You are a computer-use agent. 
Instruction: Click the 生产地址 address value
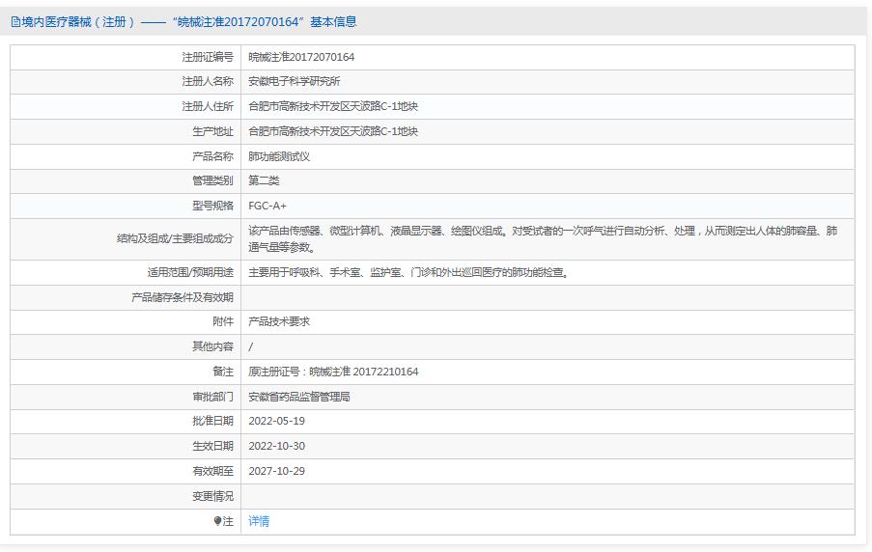pyautogui.click(x=332, y=131)
